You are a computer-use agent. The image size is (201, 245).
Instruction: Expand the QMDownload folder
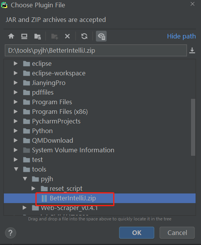pyautogui.click(x=16, y=140)
